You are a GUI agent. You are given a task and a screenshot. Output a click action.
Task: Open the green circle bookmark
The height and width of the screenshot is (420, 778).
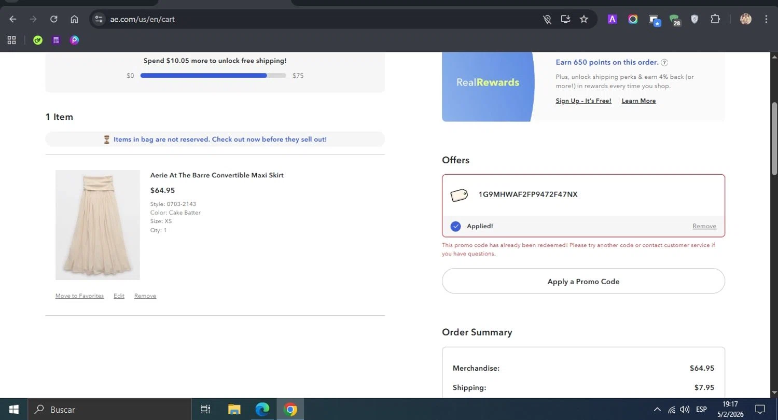pyautogui.click(x=37, y=40)
